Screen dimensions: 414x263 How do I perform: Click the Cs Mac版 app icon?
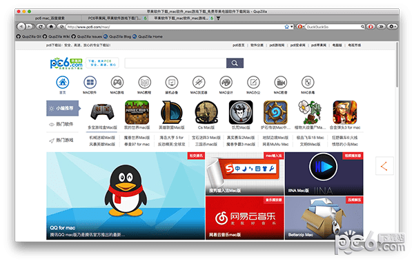coord(206,112)
